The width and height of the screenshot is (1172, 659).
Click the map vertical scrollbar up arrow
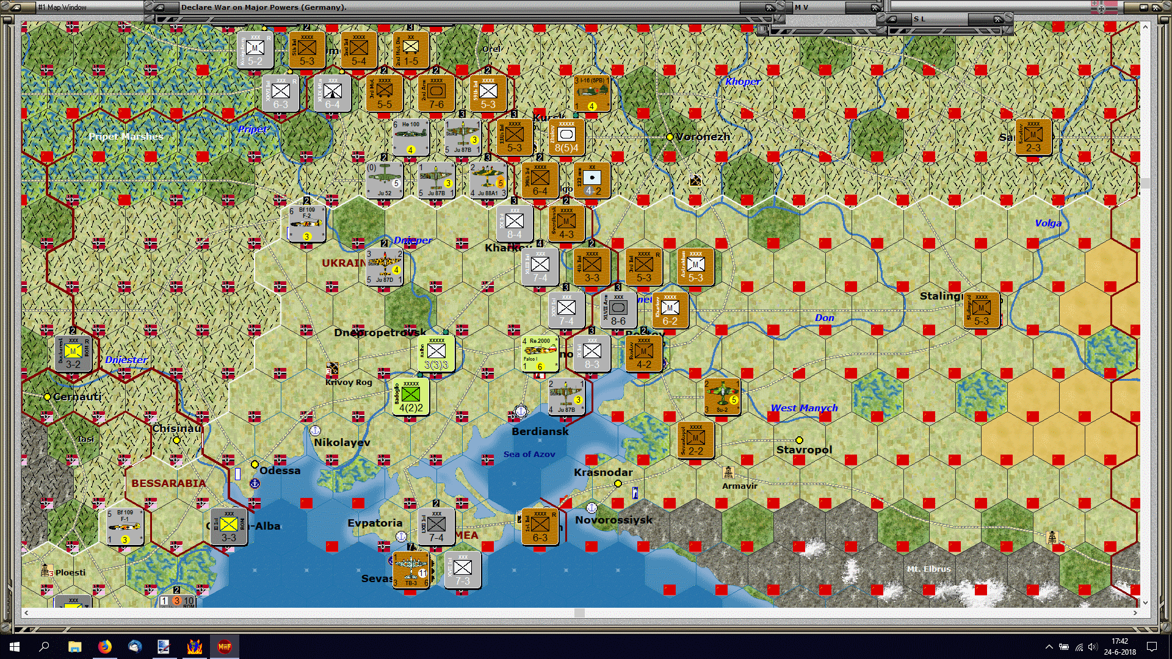coord(1145,27)
